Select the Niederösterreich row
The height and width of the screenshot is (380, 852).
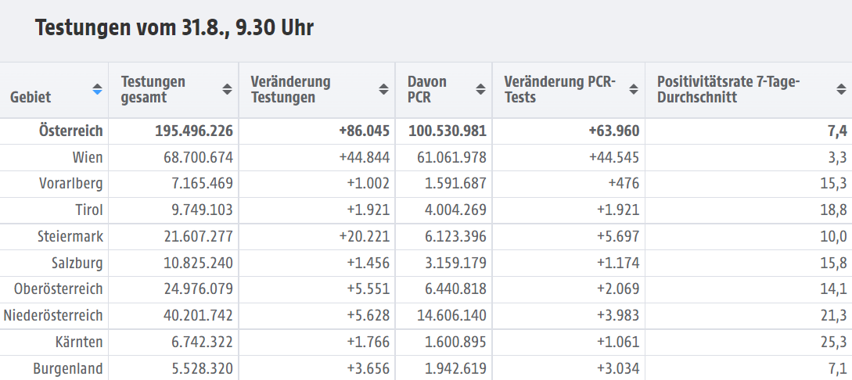coord(426,316)
